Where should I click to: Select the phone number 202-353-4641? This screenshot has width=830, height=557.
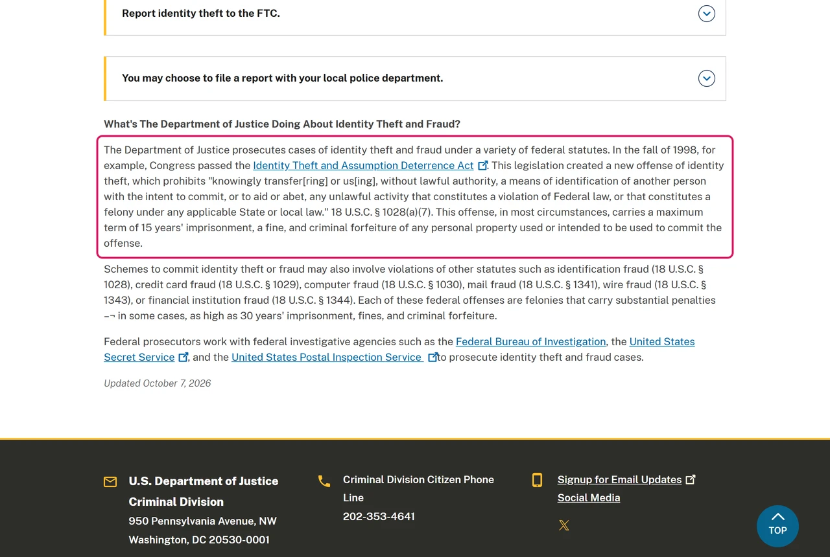(x=379, y=516)
